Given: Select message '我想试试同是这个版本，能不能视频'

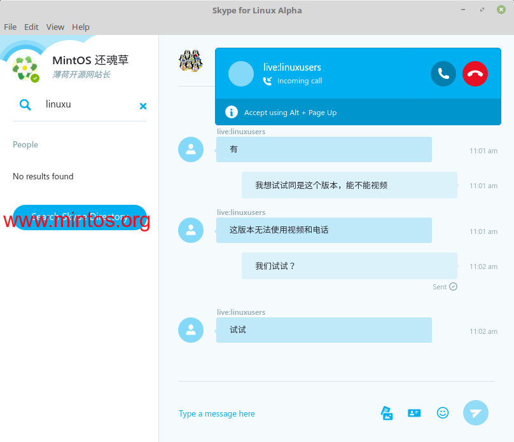Looking at the screenshot, I should (349, 185).
